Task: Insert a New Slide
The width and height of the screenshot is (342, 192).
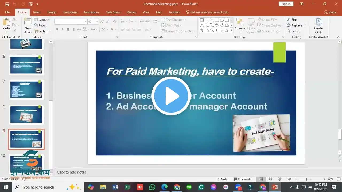Action: click(28, 26)
